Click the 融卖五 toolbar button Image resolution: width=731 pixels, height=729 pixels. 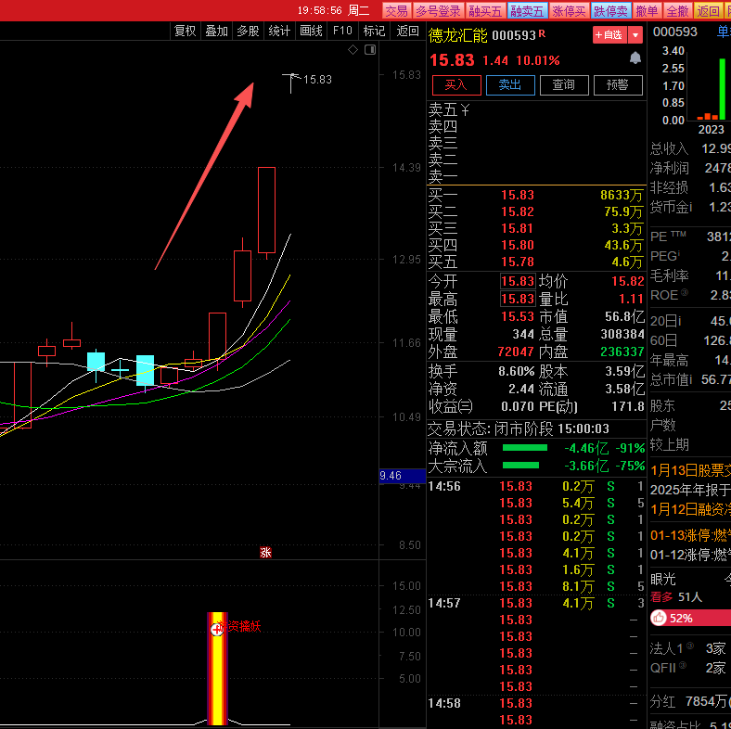(x=527, y=11)
